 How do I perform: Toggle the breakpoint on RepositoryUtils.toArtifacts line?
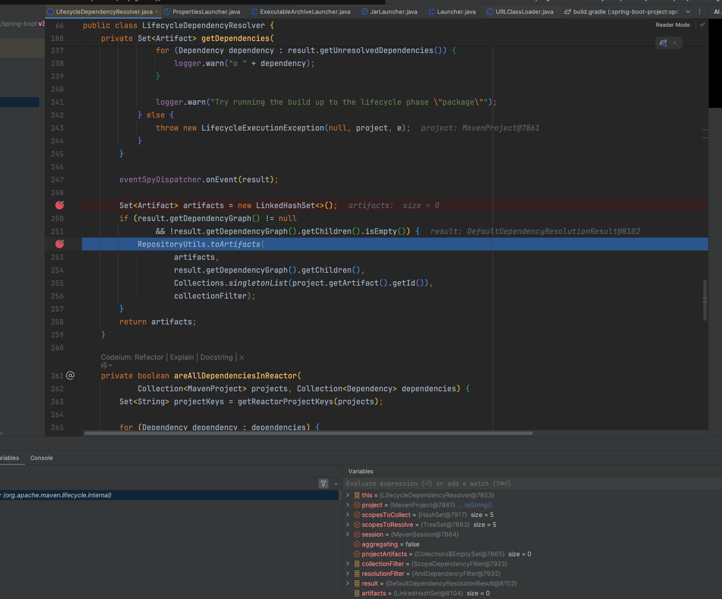pyautogui.click(x=59, y=244)
